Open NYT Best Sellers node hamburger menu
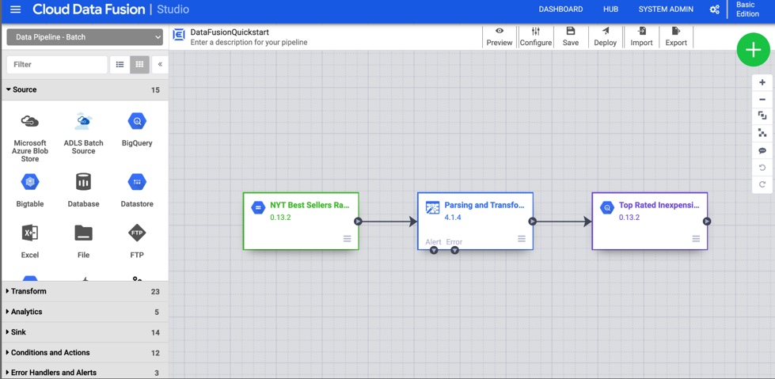775x379 pixels. click(x=348, y=239)
